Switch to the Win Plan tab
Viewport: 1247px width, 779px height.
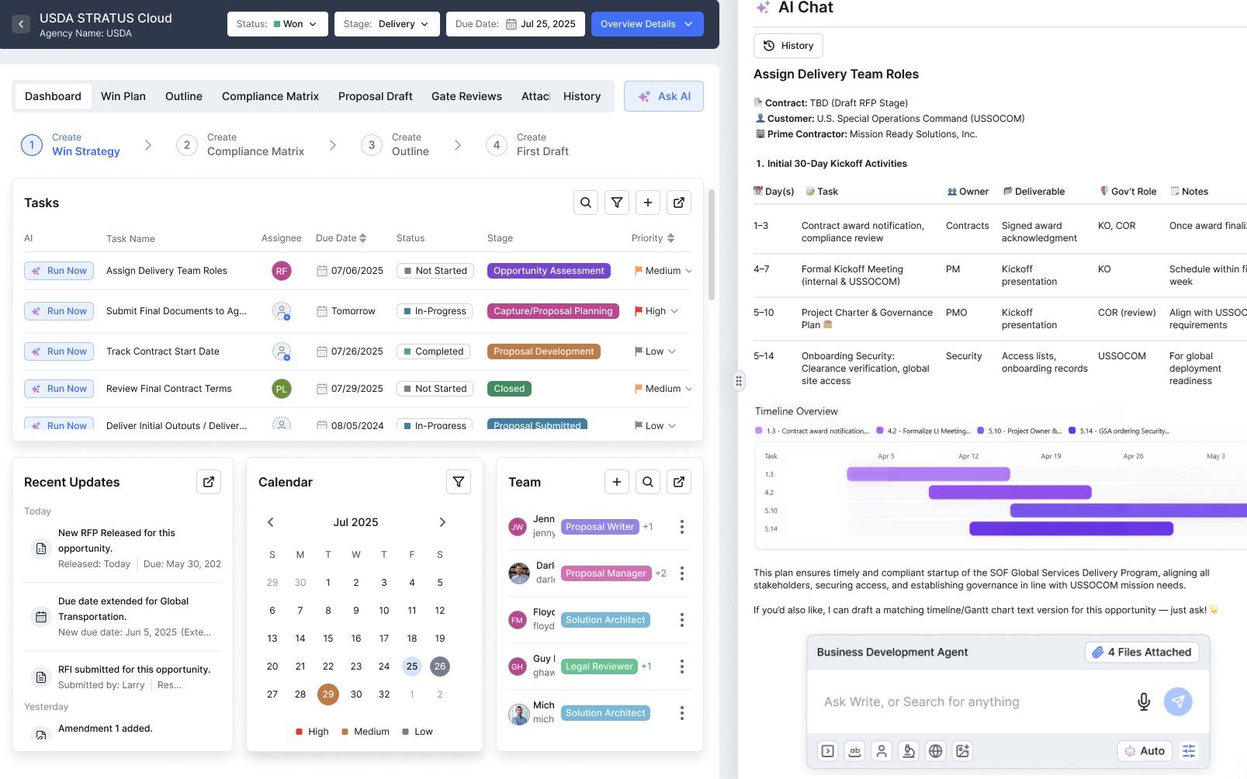point(123,96)
